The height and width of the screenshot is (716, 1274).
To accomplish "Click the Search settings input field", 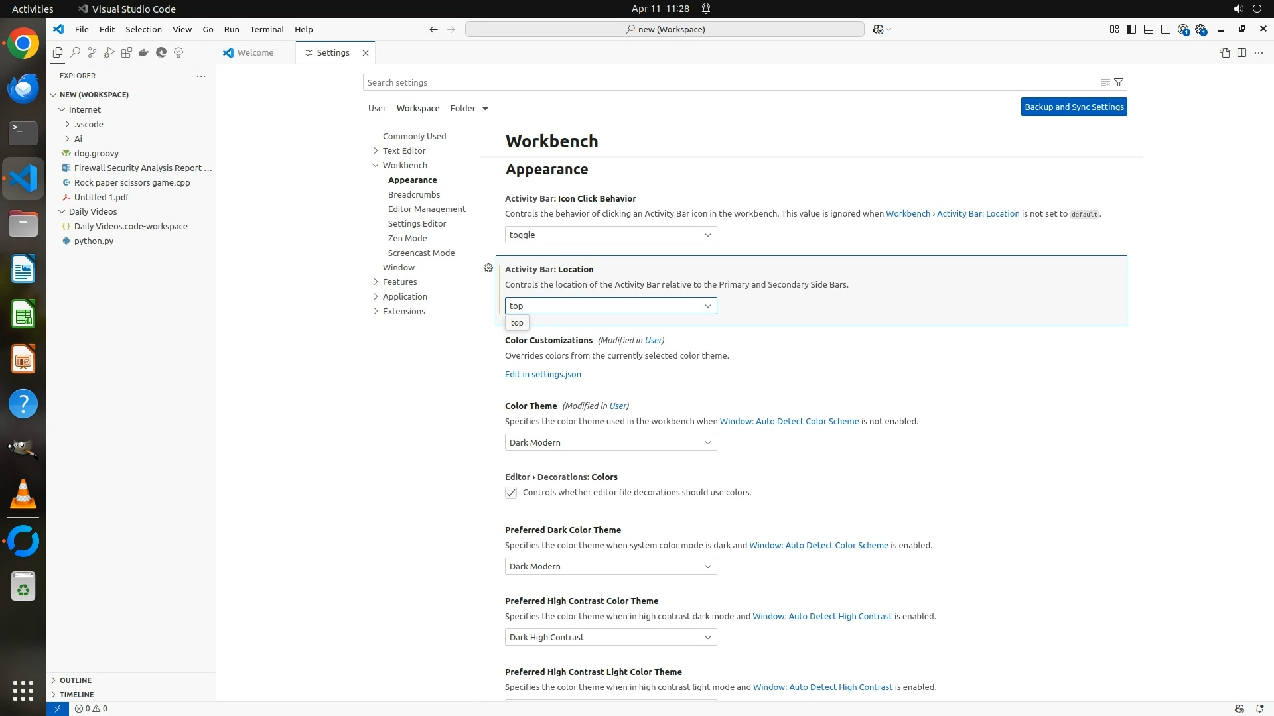I will (x=730, y=82).
